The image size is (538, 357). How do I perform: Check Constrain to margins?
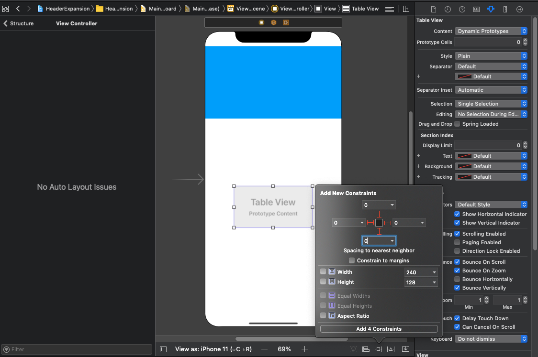[352, 260]
